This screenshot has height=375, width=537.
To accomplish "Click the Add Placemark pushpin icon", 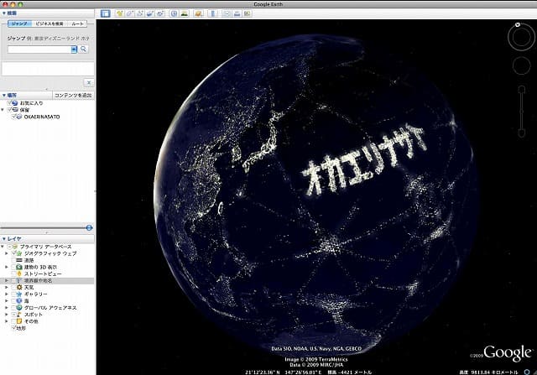I will click(119, 13).
